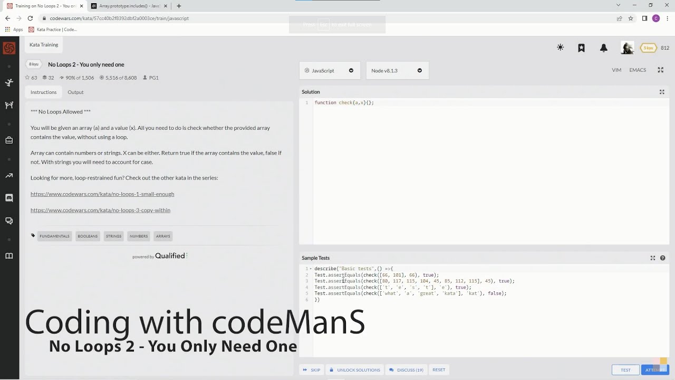
Task: Open the Chrome profile avatar
Action: point(656,18)
